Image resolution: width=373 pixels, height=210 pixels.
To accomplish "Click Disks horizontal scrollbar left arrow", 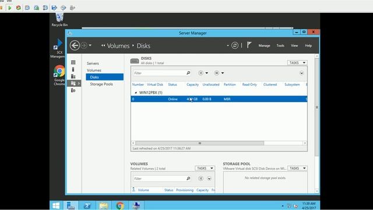I will (133, 143).
